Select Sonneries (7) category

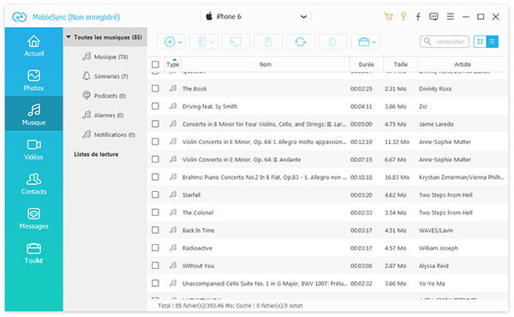point(105,76)
